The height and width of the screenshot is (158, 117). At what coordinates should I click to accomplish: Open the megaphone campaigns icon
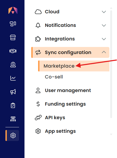[x=13, y=92]
